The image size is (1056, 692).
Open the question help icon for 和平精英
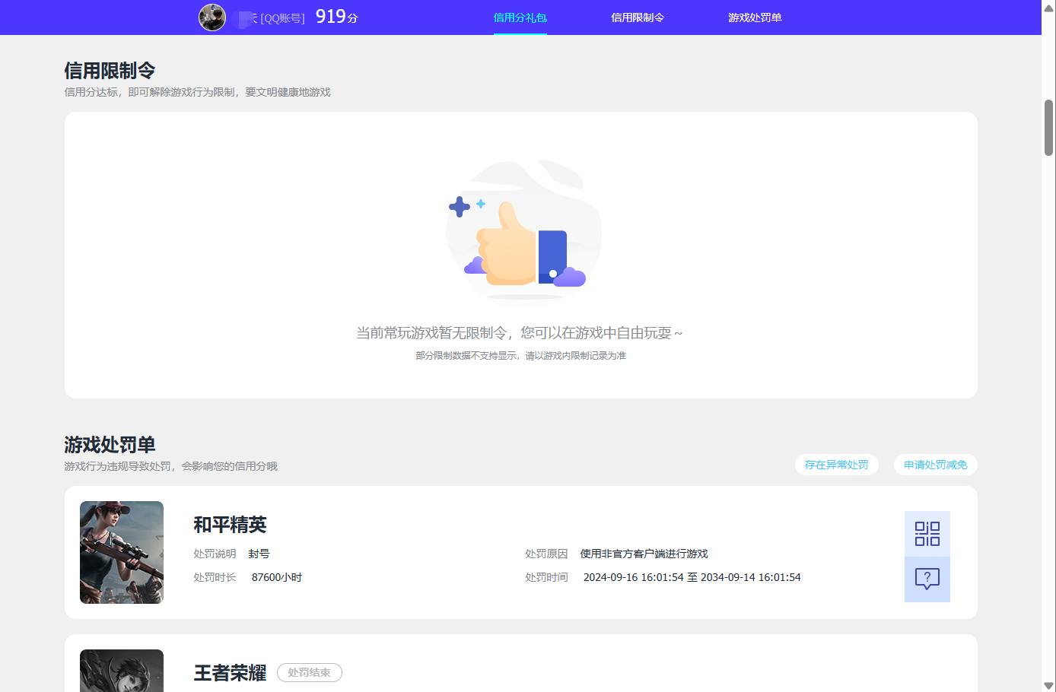coord(927,579)
